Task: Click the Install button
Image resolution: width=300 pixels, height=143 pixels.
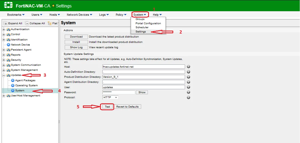Action: tap(76, 42)
